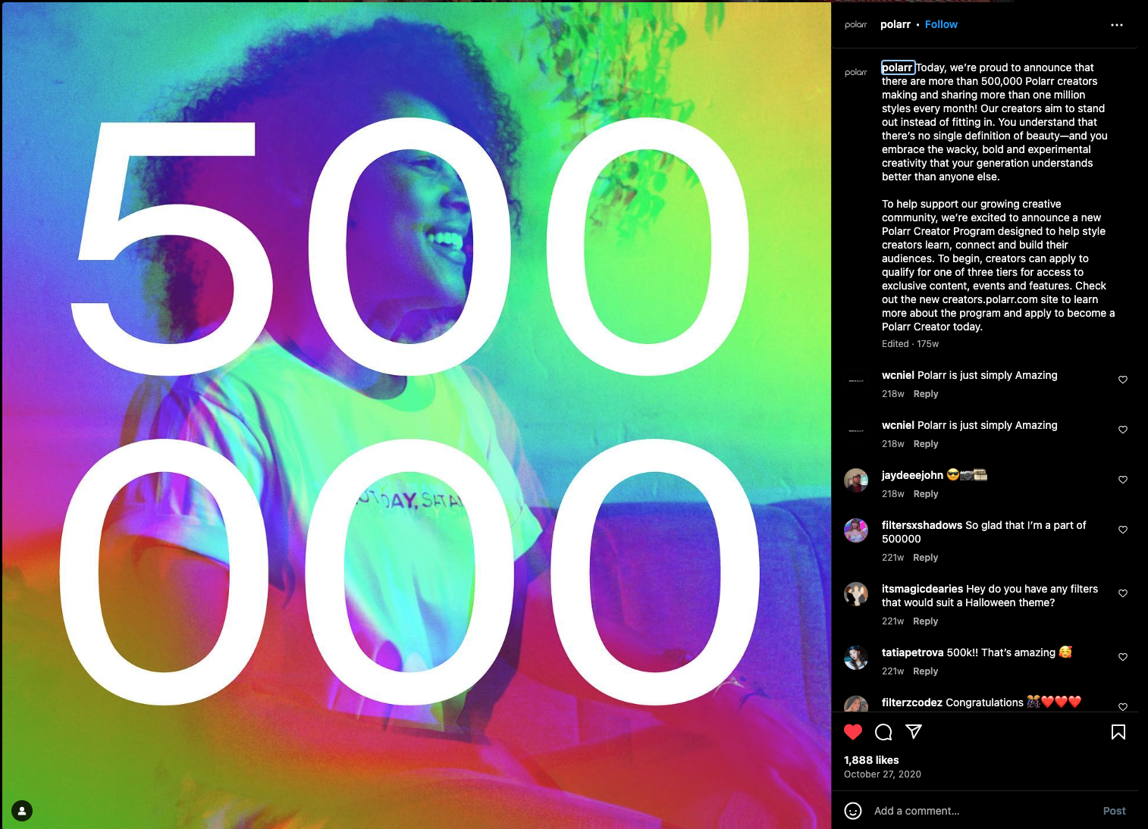
Task: Like the tatiapetrova comment with its heart
Action: [1123, 657]
